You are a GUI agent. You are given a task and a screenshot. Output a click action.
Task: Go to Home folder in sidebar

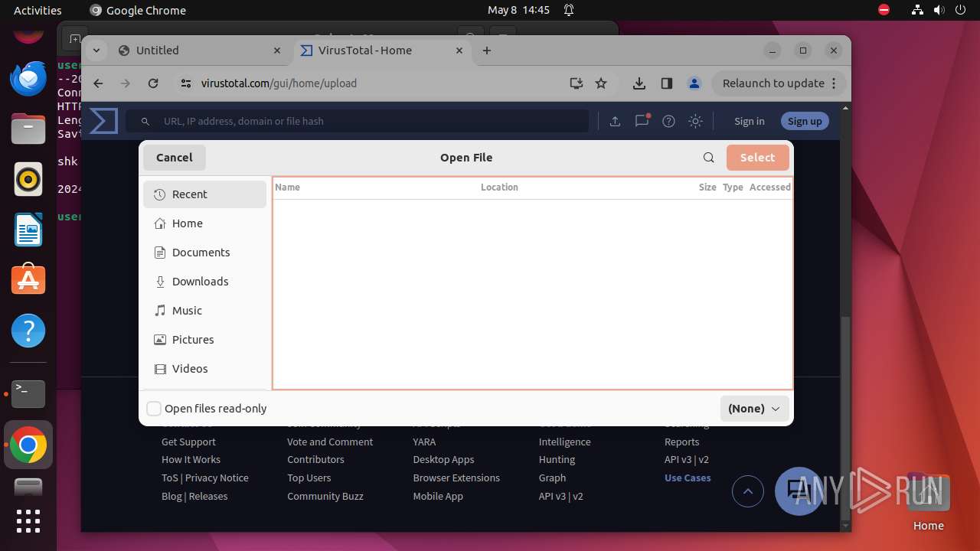point(204,223)
